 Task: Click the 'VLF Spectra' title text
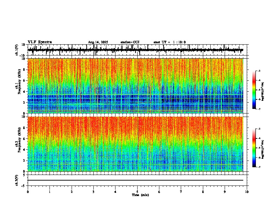point(40,42)
